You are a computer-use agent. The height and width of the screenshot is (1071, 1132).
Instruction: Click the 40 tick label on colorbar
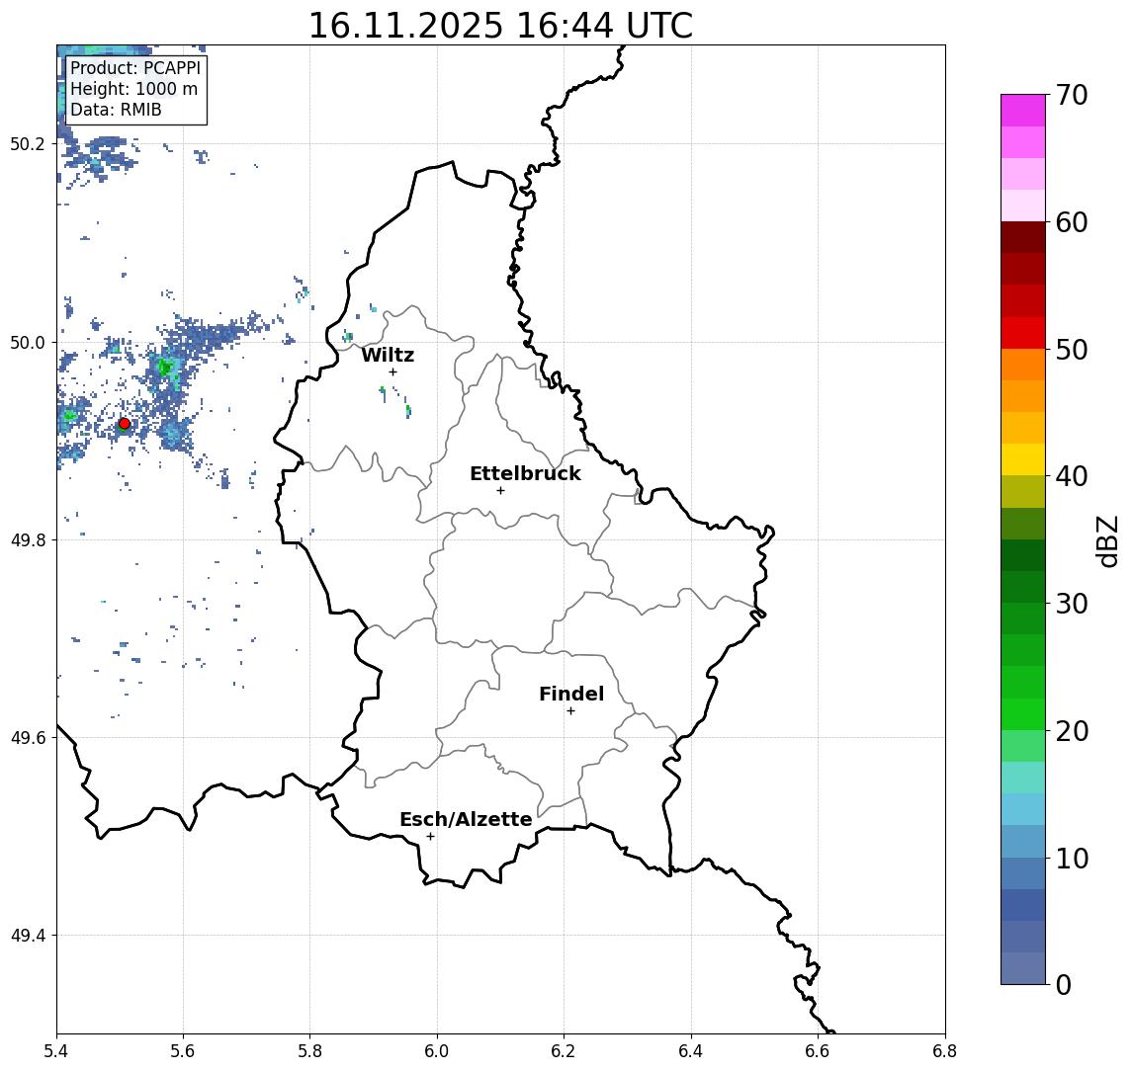pos(1072,476)
